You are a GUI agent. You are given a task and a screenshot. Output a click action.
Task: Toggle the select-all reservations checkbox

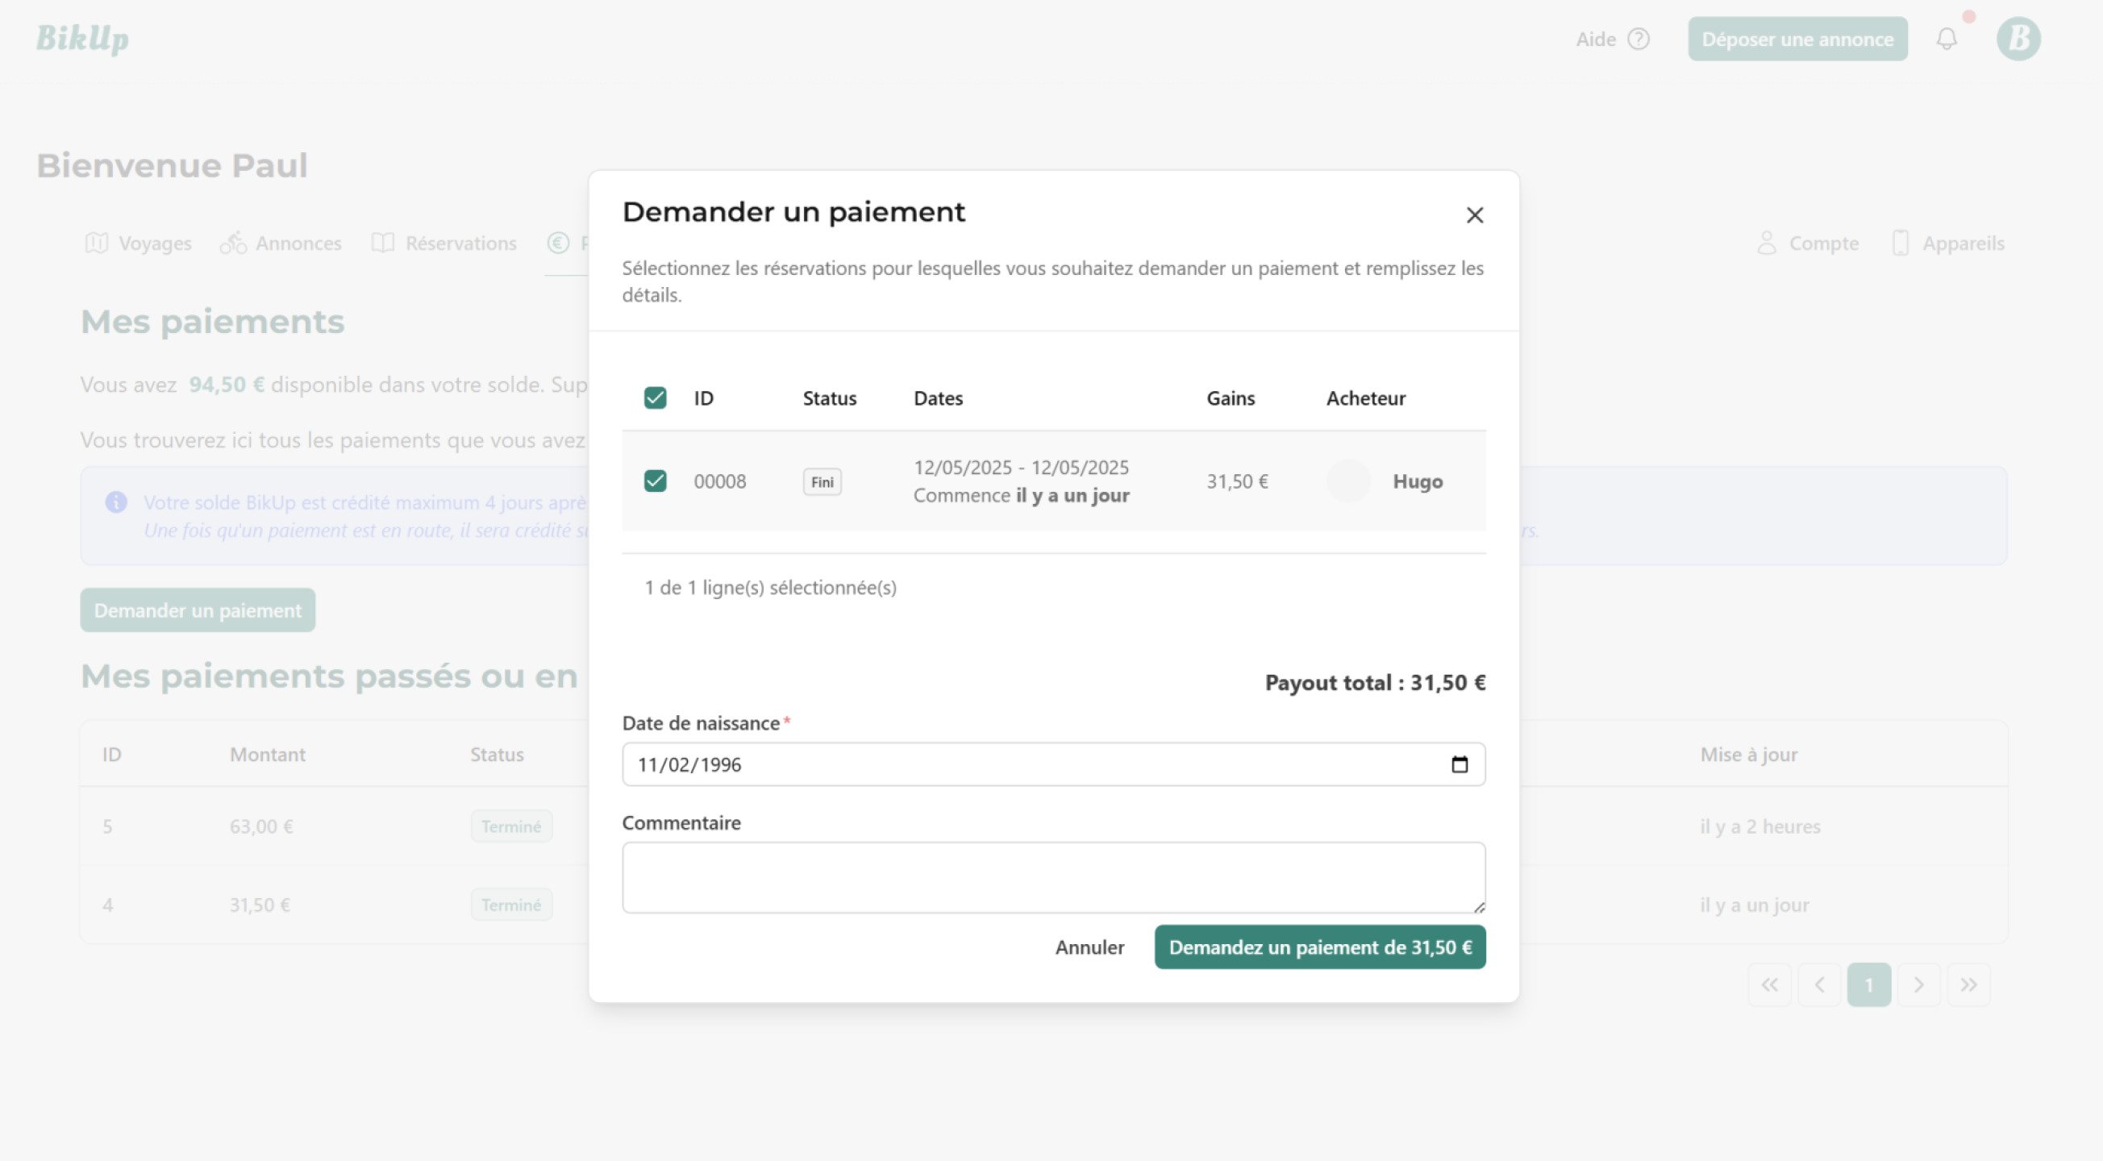pyautogui.click(x=655, y=397)
